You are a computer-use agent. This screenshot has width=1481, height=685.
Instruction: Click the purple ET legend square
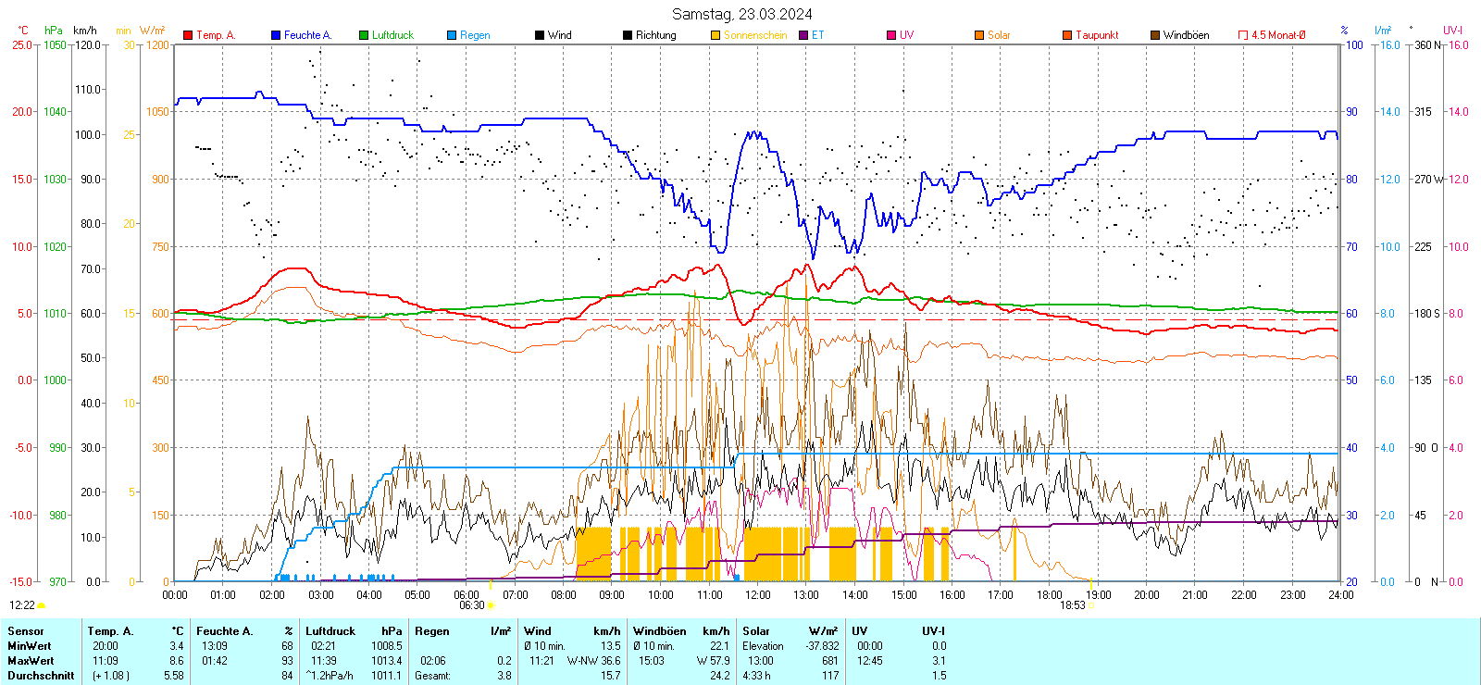803,35
